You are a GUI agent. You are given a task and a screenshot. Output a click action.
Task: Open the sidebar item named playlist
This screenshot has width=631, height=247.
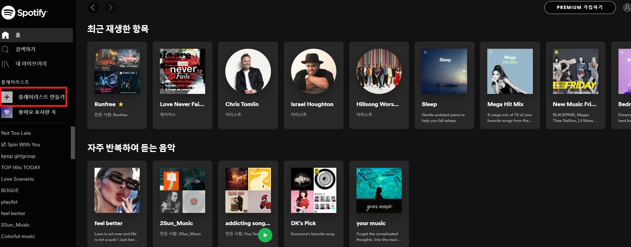[9, 202]
